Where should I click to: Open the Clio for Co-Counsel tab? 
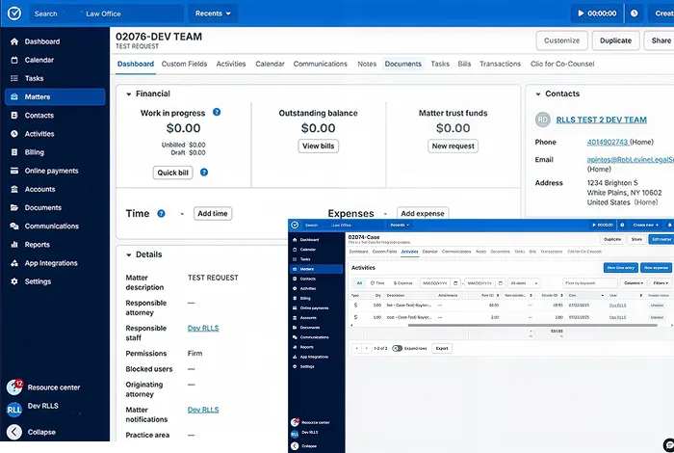562,64
